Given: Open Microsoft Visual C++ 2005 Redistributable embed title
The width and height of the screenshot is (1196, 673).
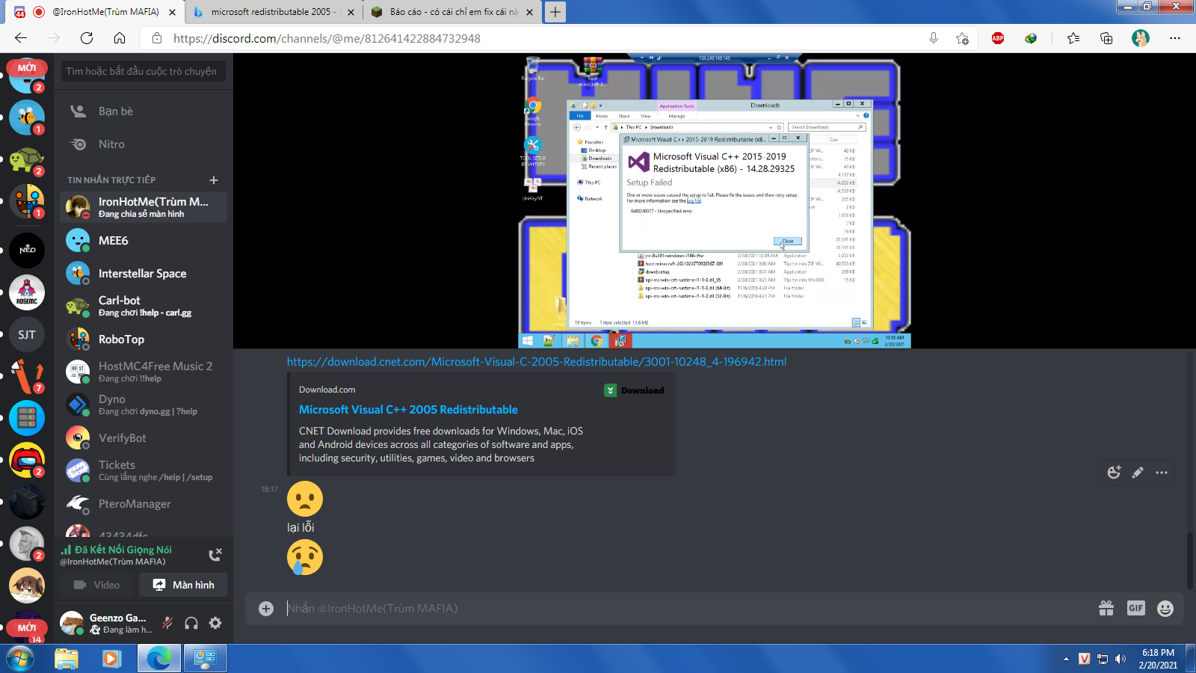Looking at the screenshot, I should [408, 410].
